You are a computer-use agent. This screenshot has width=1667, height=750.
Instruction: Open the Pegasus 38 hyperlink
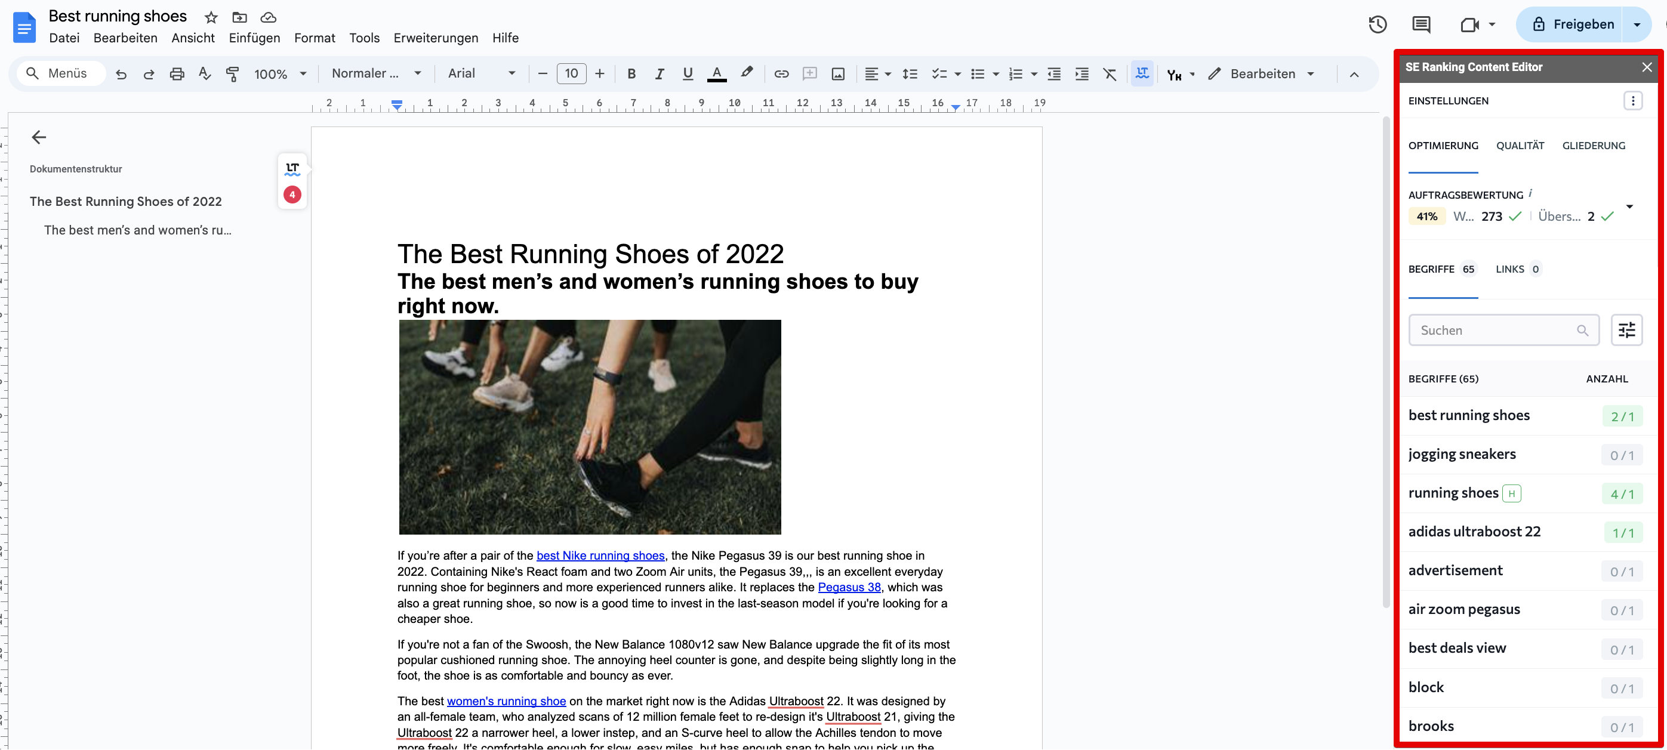click(x=849, y=587)
